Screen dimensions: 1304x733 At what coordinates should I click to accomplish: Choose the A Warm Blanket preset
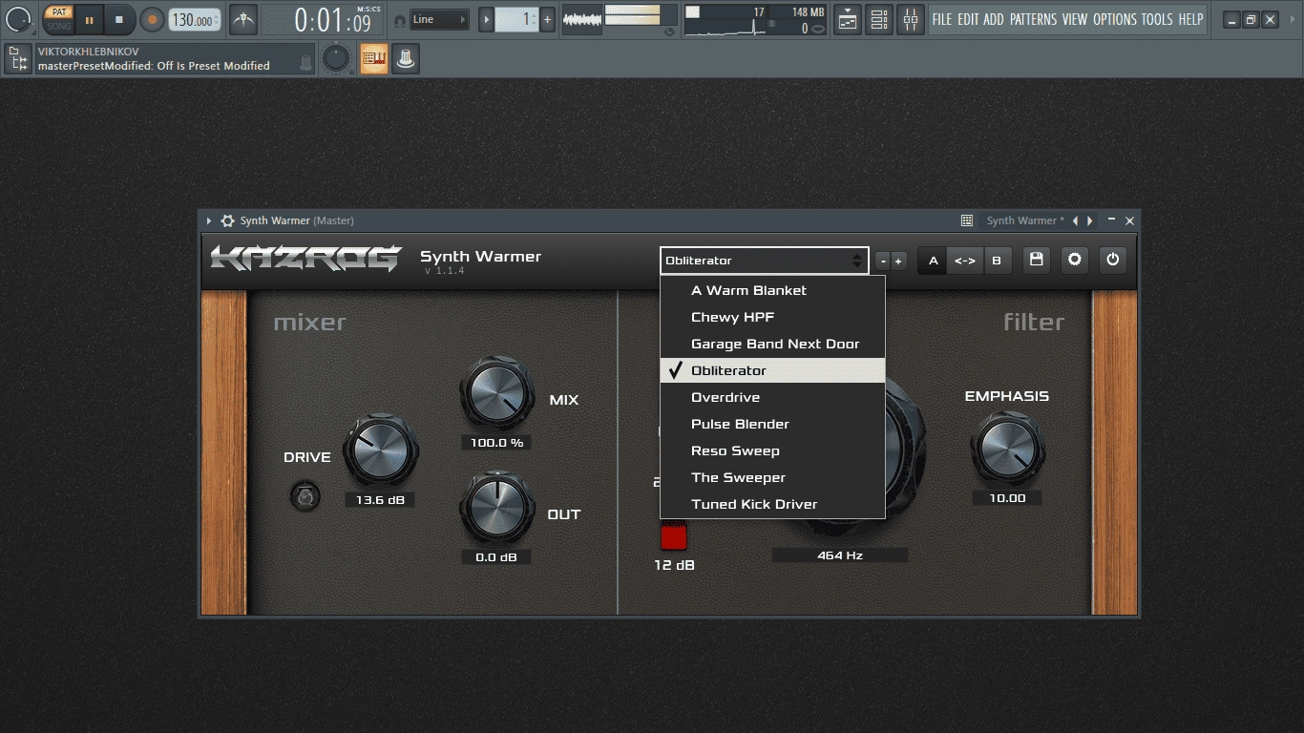coord(772,290)
